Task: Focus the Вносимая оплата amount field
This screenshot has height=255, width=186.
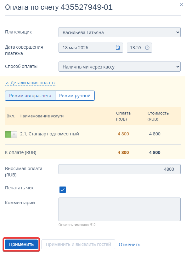Action: (120, 169)
